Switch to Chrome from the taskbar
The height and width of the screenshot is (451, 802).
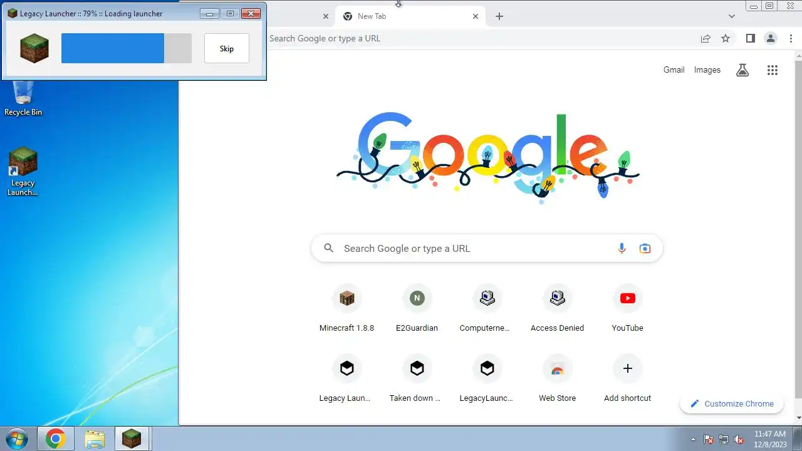point(56,439)
